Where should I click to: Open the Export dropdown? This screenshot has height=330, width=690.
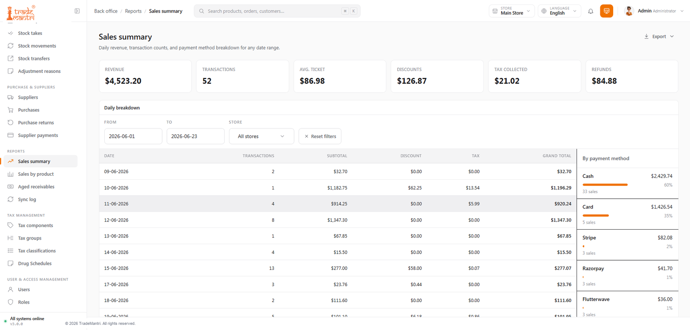pos(659,37)
